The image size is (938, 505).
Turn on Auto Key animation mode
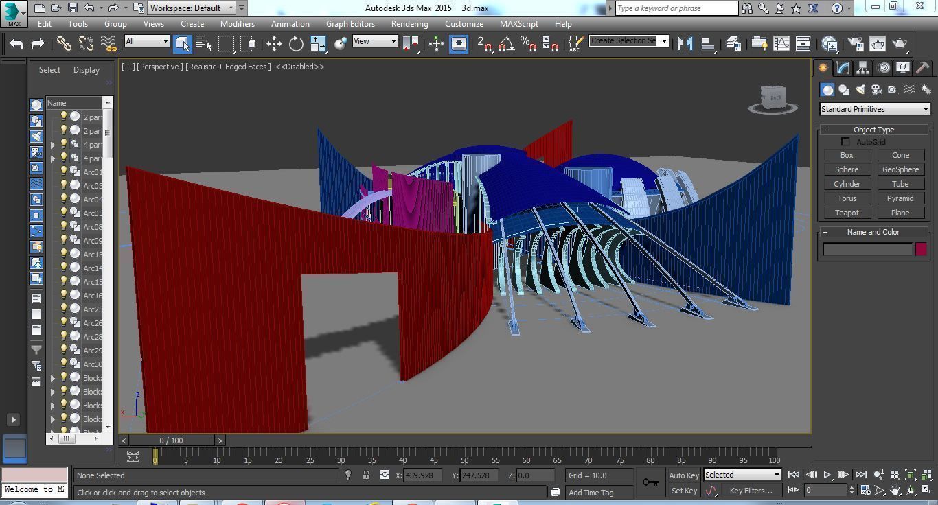tap(683, 475)
